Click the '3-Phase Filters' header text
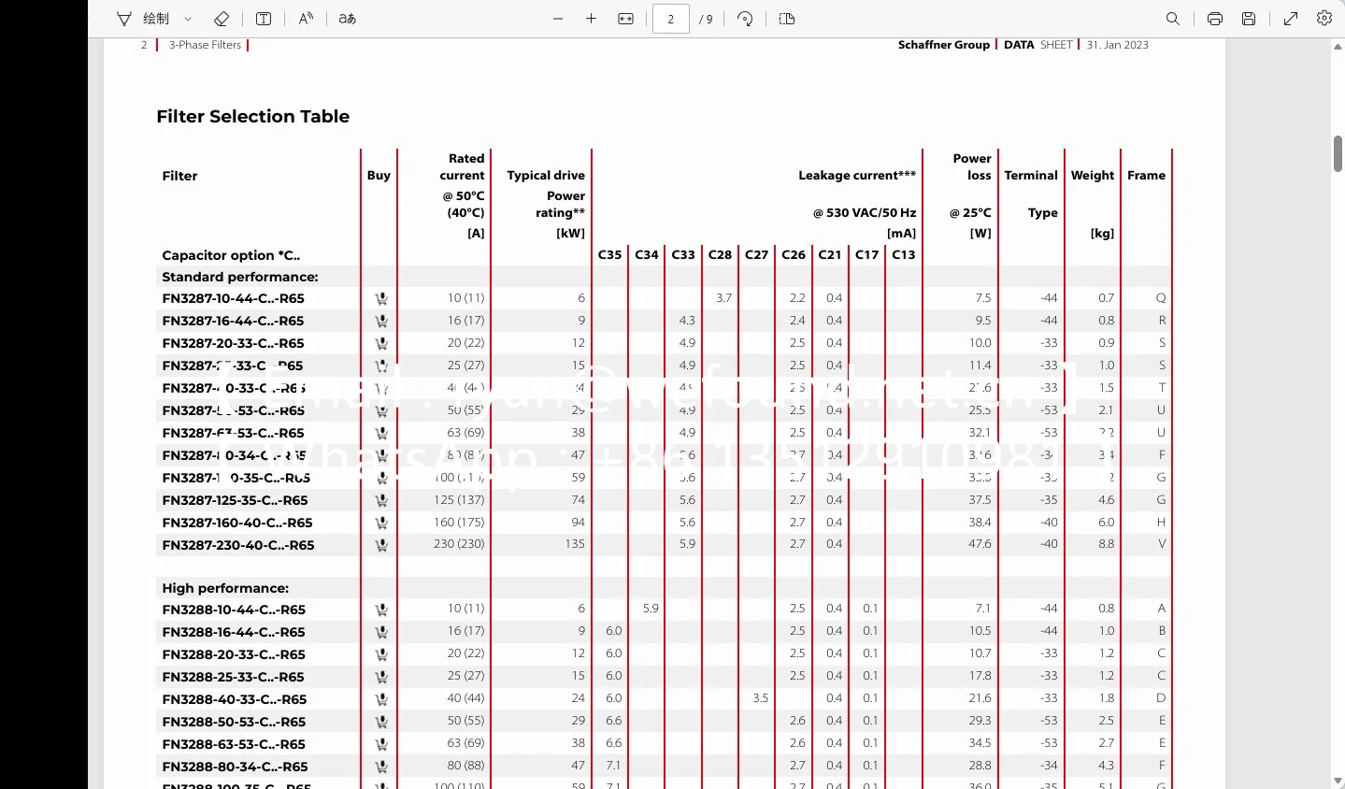Image resolution: width=1345 pixels, height=789 pixels. 205,45
